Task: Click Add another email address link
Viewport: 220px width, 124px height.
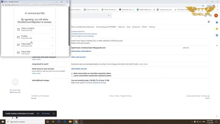Action: [x=81, y=51]
